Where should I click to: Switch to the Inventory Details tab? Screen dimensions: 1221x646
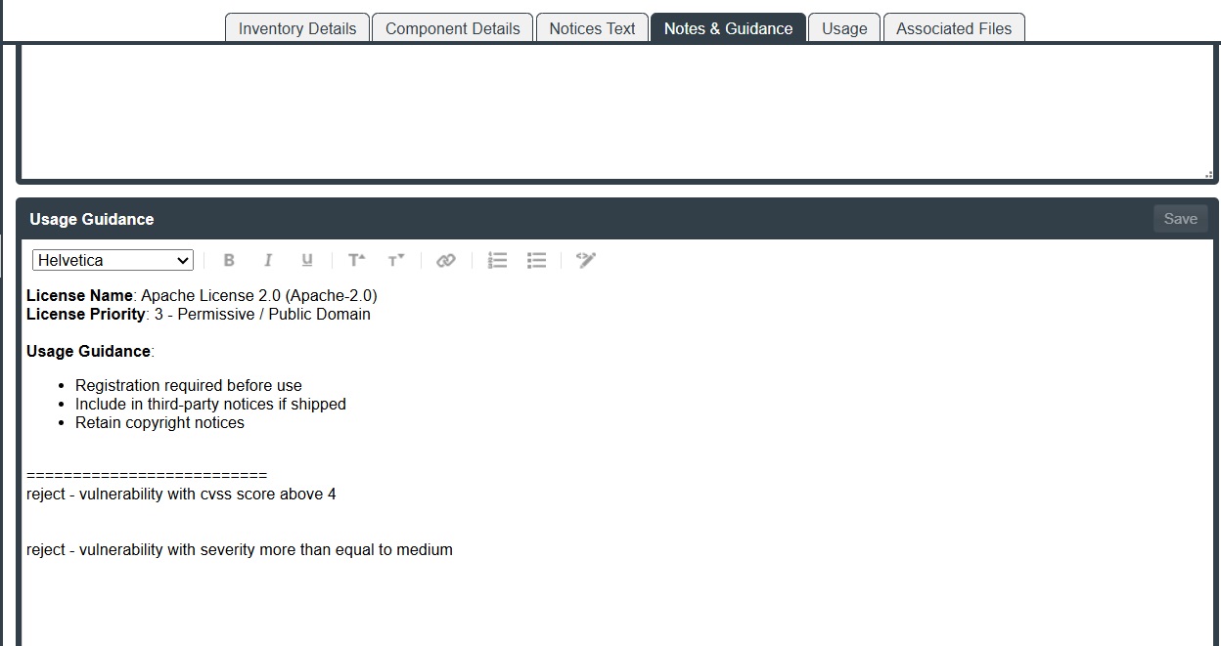pyautogui.click(x=297, y=28)
